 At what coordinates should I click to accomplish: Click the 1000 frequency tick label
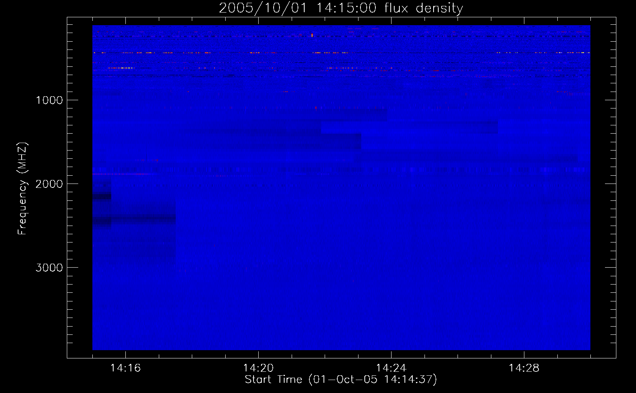[x=49, y=100]
